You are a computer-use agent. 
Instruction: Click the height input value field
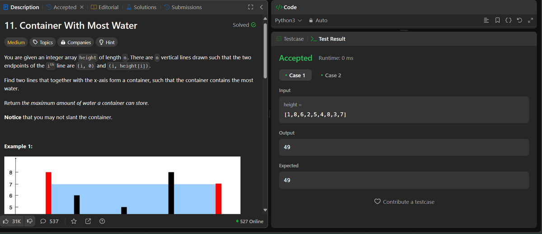(404, 110)
